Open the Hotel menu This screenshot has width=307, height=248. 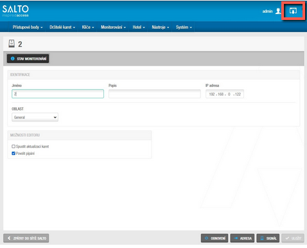[x=139, y=27]
